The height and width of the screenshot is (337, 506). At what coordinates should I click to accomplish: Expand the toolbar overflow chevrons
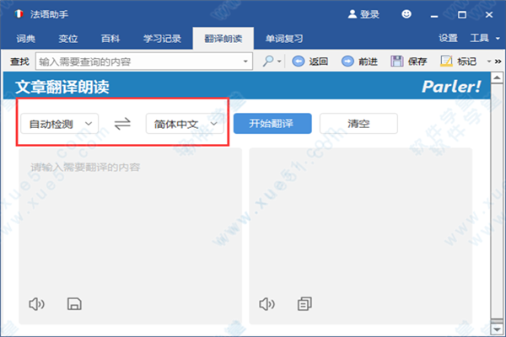498,62
